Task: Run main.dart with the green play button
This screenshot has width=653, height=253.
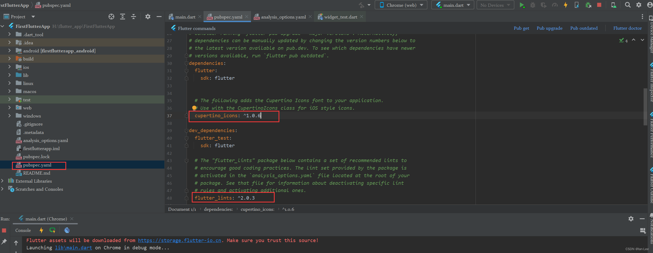Action: coord(522,5)
